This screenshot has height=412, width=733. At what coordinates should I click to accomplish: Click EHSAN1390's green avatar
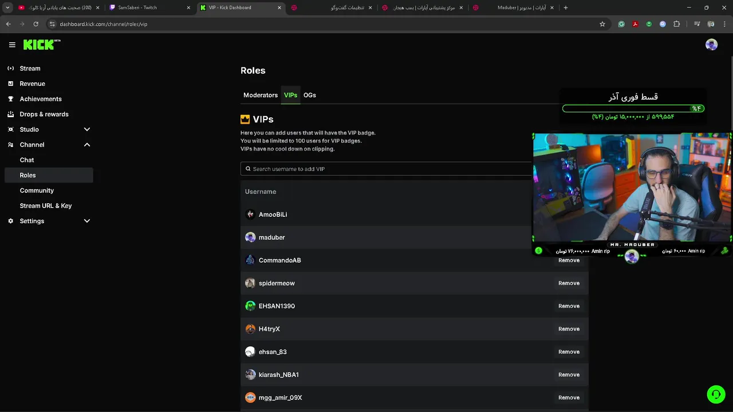click(250, 306)
